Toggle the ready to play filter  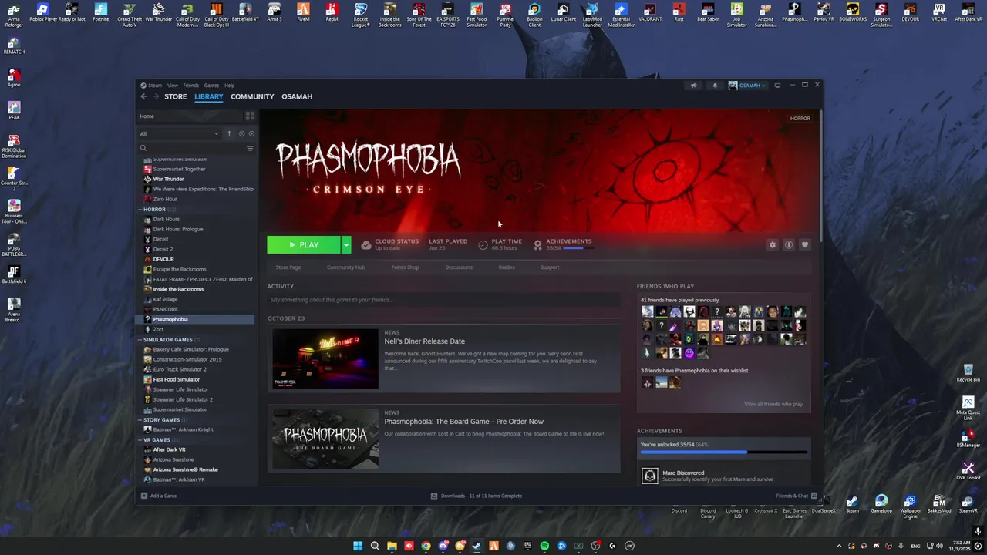click(251, 134)
